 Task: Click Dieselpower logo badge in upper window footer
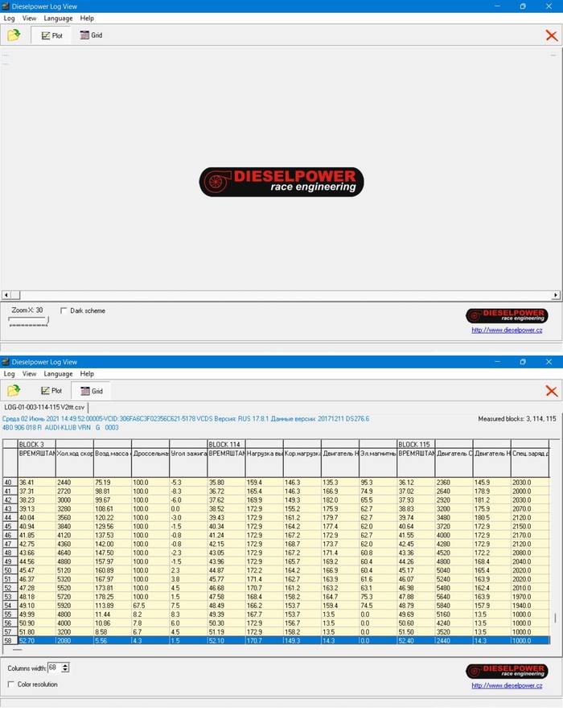click(x=507, y=315)
